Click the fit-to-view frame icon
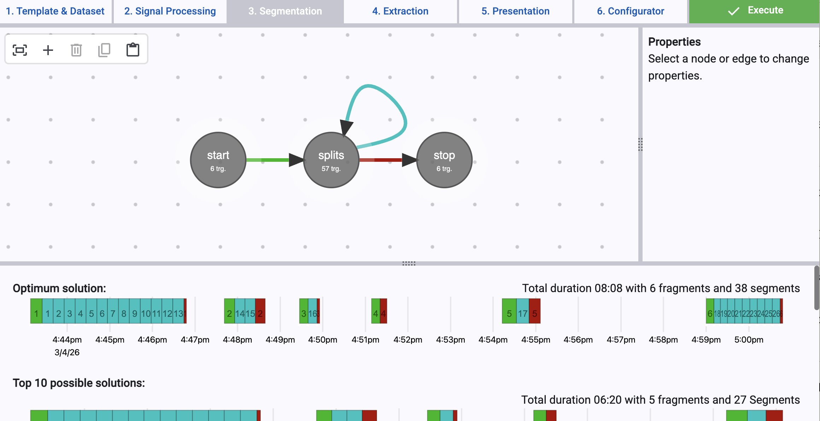 pyautogui.click(x=20, y=50)
